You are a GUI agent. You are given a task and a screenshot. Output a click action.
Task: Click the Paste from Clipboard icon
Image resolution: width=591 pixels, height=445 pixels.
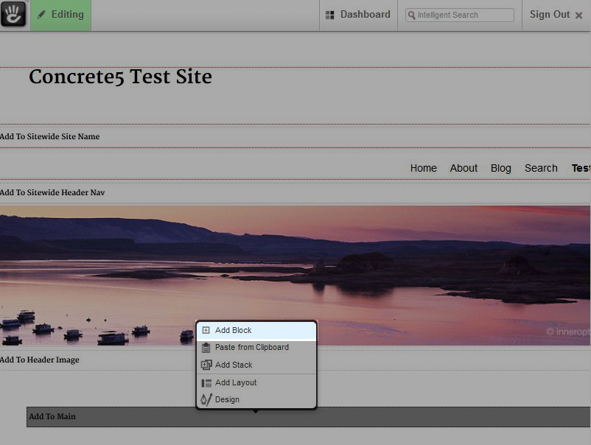pyautogui.click(x=206, y=348)
